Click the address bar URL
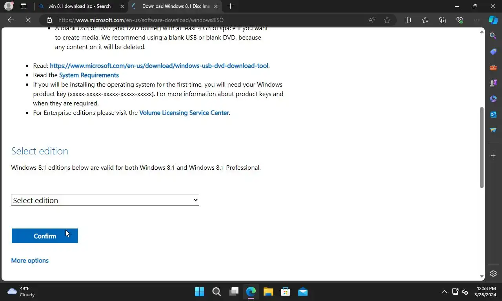The width and height of the screenshot is (502, 301). pyautogui.click(x=141, y=20)
